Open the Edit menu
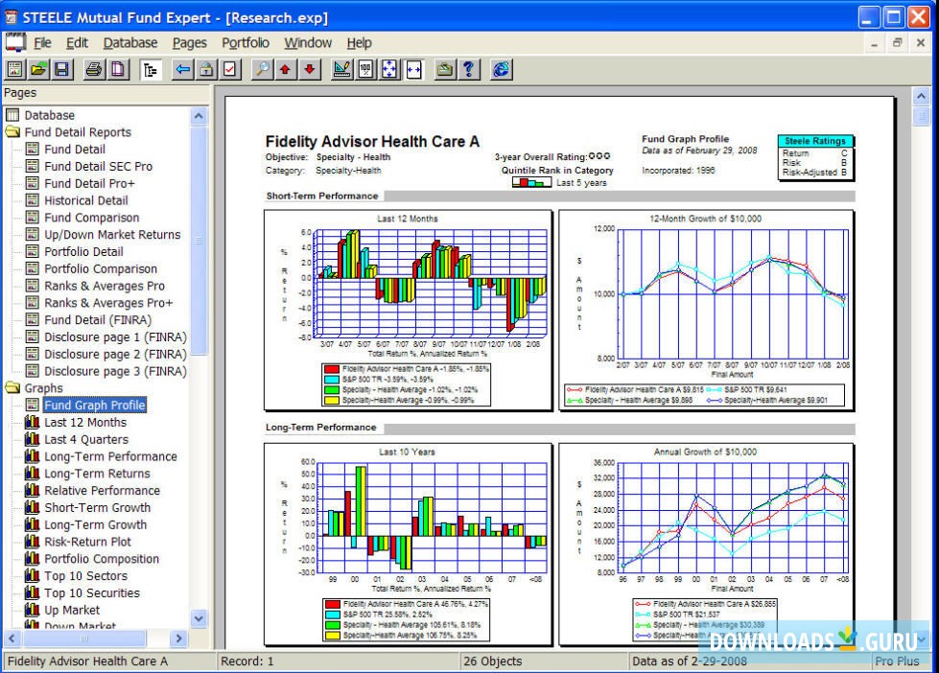This screenshot has height=673, width=939. click(x=77, y=43)
